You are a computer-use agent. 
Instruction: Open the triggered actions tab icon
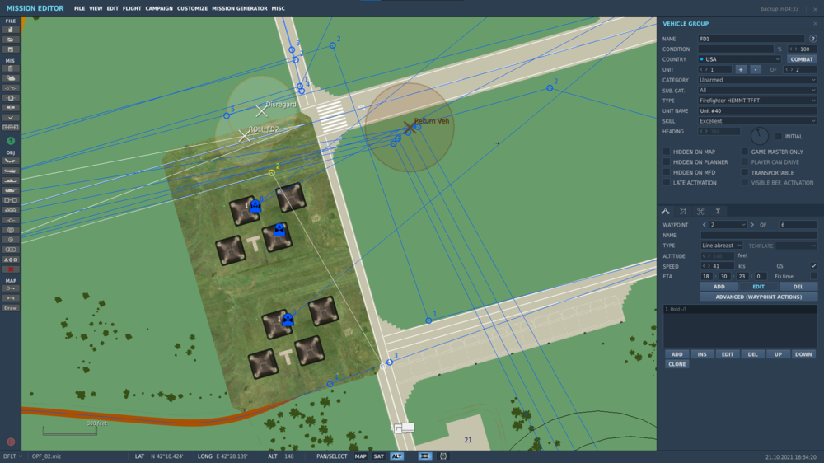point(700,211)
